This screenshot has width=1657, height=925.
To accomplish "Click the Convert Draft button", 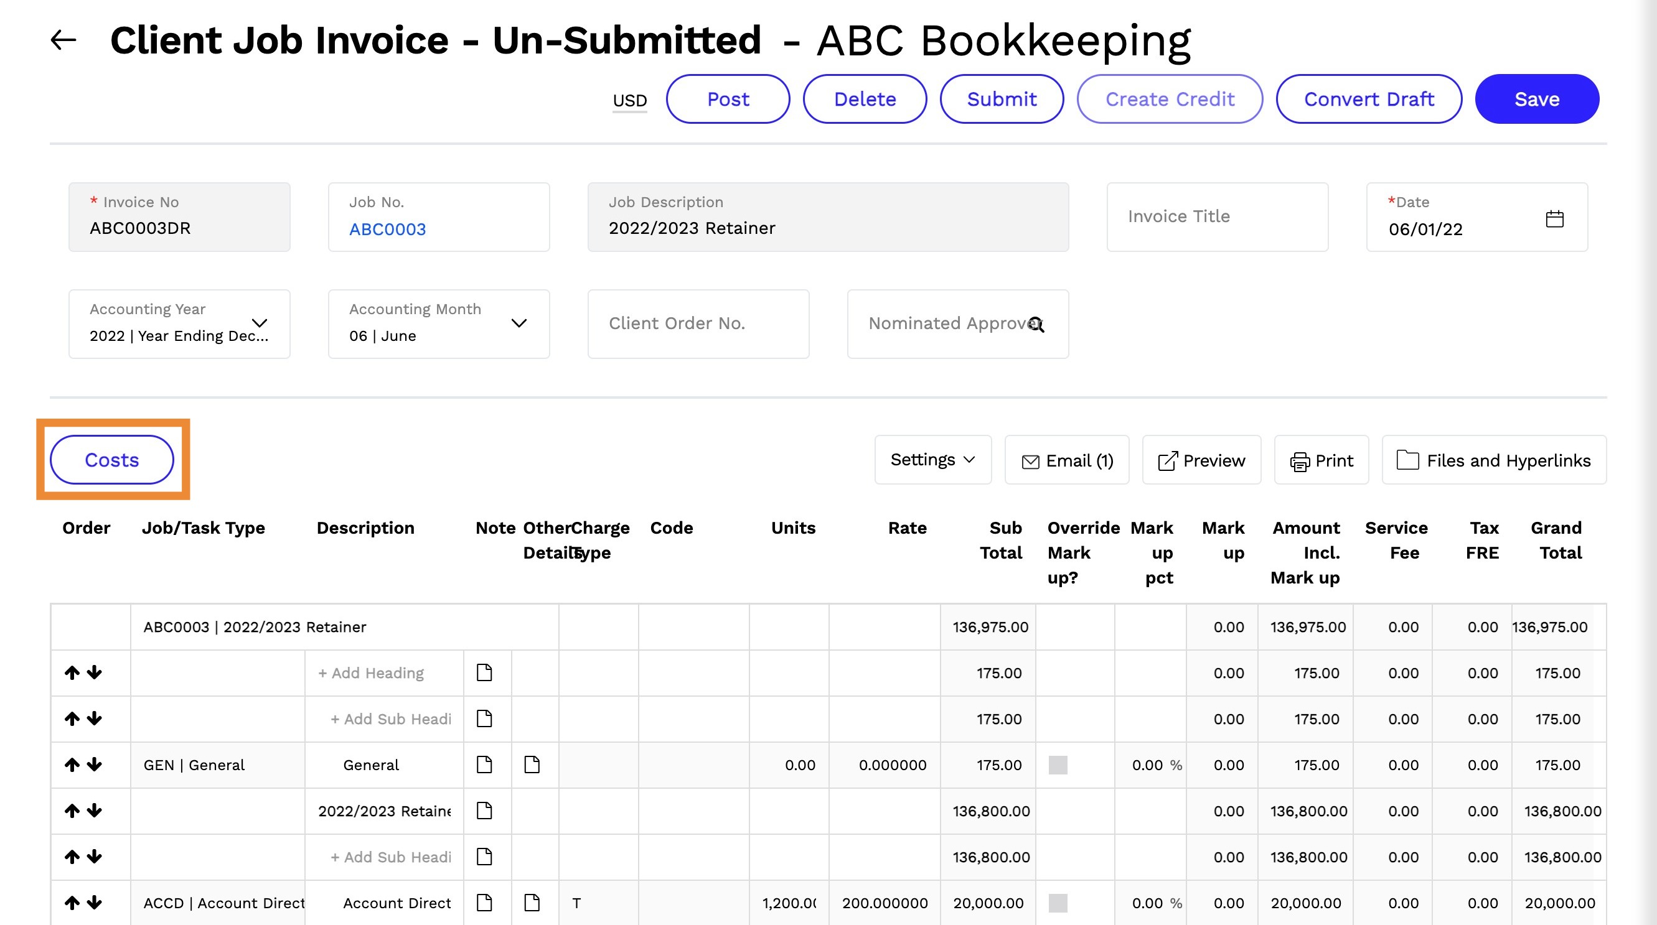I will pyautogui.click(x=1368, y=99).
